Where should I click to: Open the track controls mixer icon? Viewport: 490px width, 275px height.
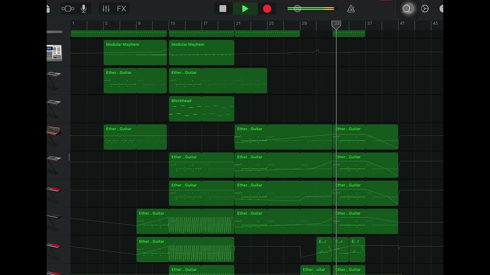(106, 8)
